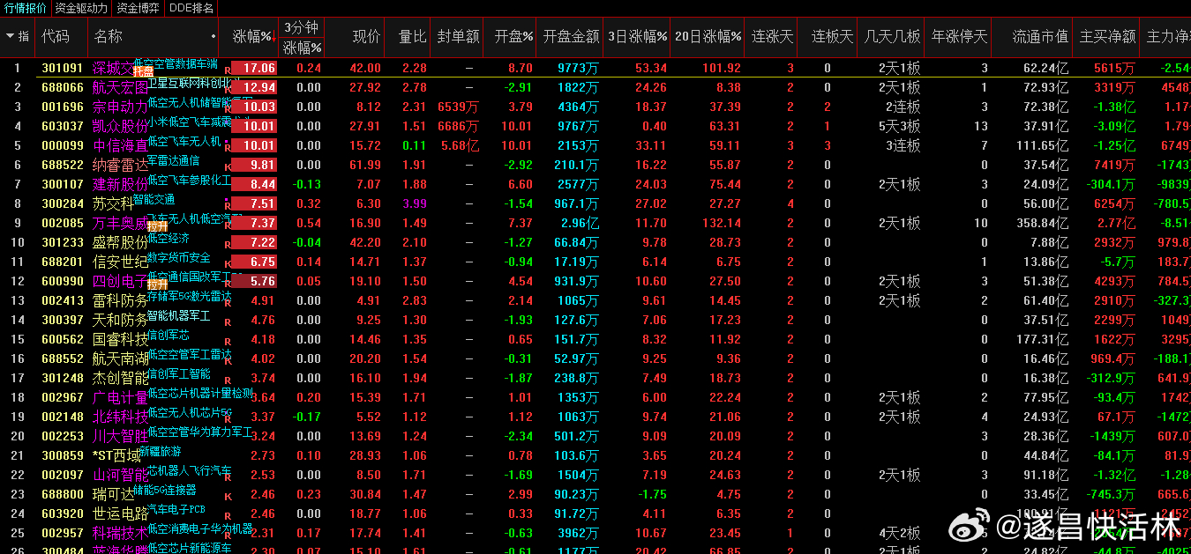This screenshot has height=554, width=1191.
Task: Open the 指 dropdown arrow in the header
Action: coord(11,36)
